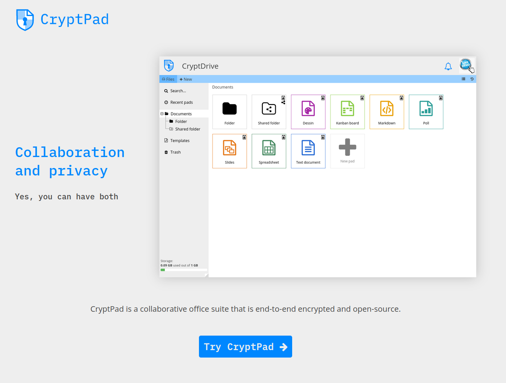The width and height of the screenshot is (506, 383).
Task: Click the "Yes, you can have both" tagline
Action: 67,197
